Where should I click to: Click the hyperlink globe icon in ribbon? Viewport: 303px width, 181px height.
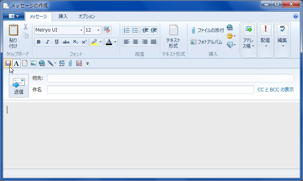(230, 27)
